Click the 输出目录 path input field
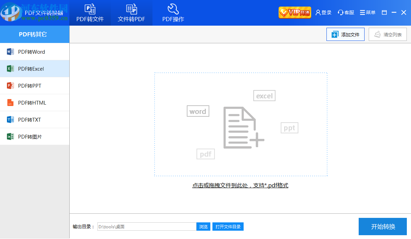This screenshot has width=411, height=239. (147, 227)
